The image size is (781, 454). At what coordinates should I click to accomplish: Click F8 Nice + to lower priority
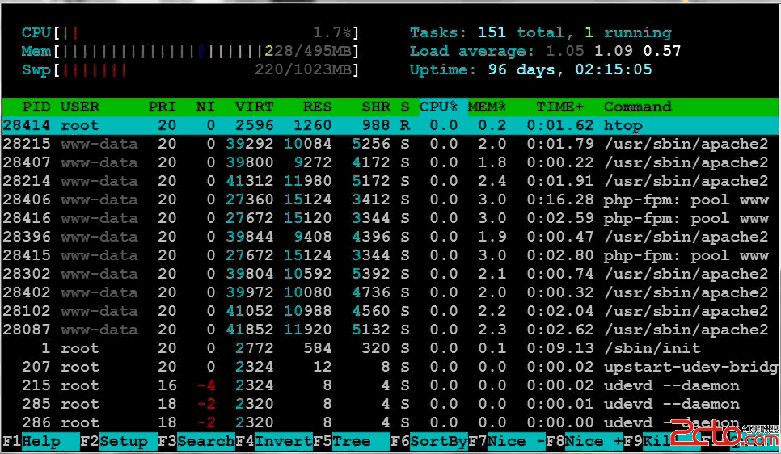tap(593, 441)
